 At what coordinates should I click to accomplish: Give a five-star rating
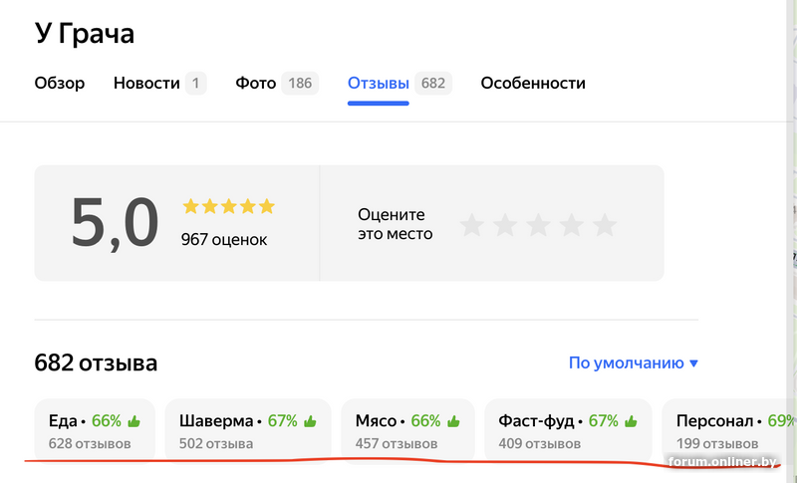coord(605,225)
